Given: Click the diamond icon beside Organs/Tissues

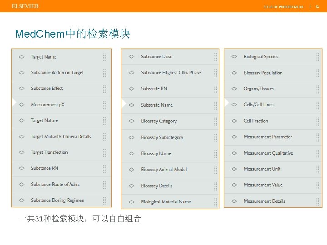Looking at the screenshot, I should click(234, 88).
